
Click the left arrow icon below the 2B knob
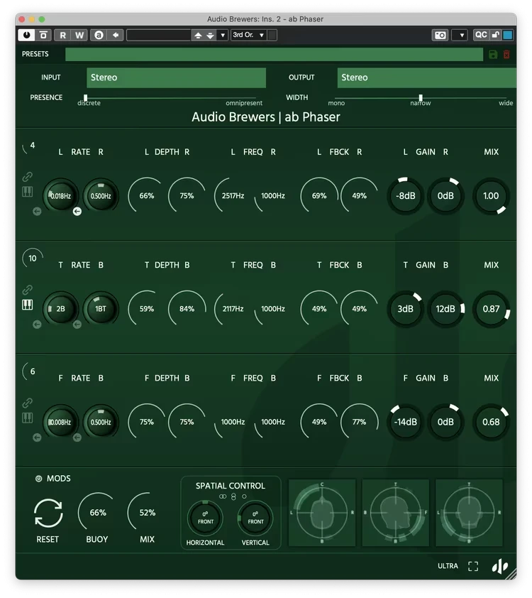coord(37,325)
